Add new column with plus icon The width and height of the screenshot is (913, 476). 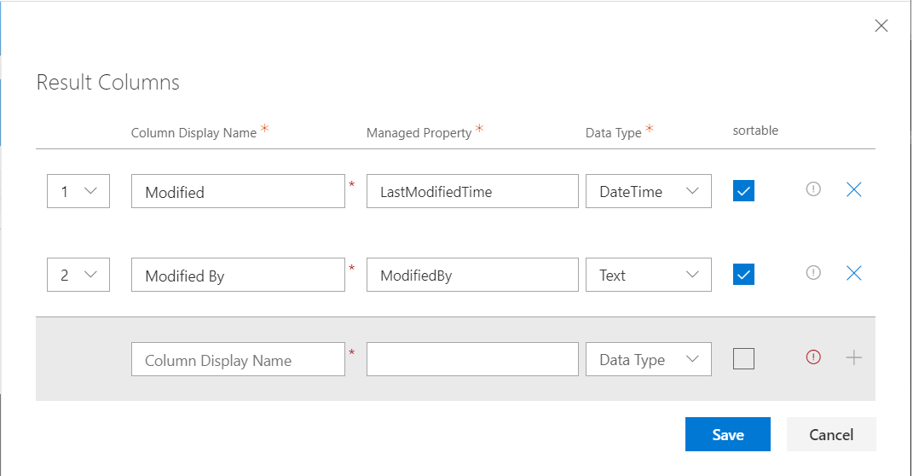tap(853, 358)
